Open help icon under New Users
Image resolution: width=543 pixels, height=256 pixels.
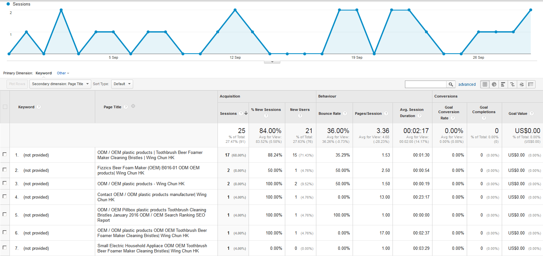tap(300, 116)
